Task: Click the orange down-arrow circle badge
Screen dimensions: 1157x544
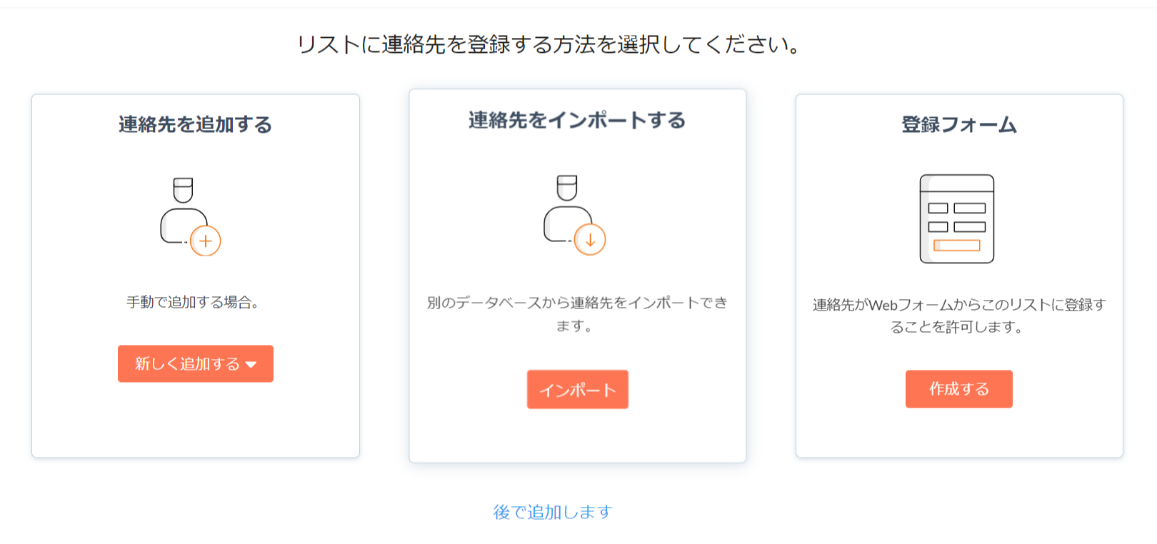Action: [590, 240]
